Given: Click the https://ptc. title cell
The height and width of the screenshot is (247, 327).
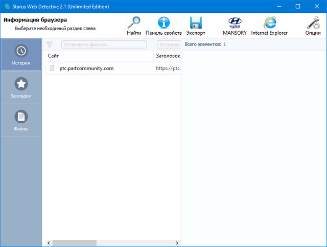Looking at the screenshot, I should 168,69.
